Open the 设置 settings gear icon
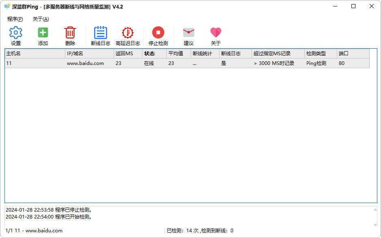 coord(16,32)
